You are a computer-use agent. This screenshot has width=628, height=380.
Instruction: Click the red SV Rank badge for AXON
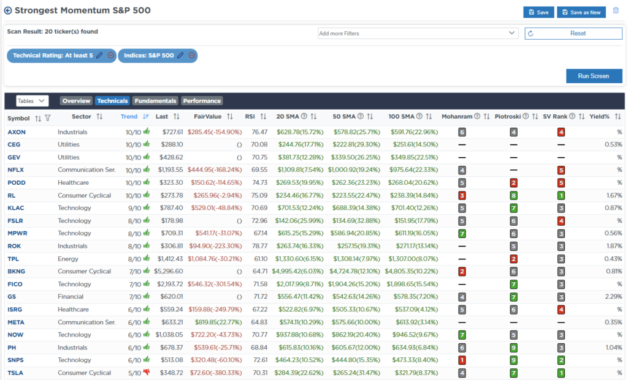click(x=561, y=132)
